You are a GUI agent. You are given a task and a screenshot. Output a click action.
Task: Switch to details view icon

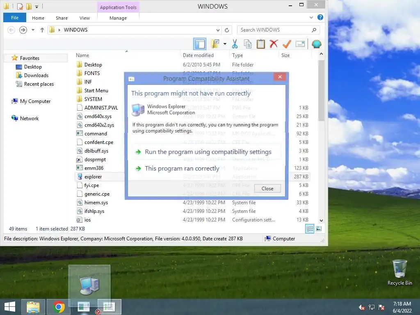310,229
